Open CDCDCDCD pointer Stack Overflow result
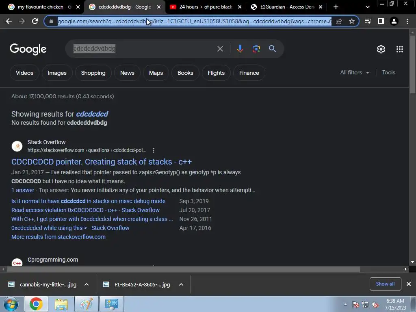Viewport: 416px width, 312px height. click(101, 162)
